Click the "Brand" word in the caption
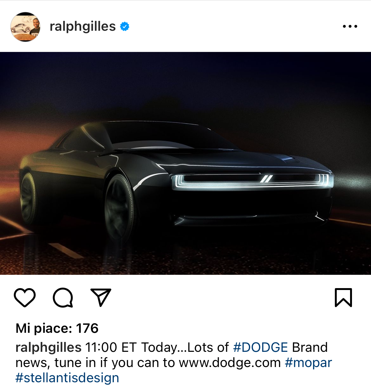The width and height of the screenshot is (371, 387). (x=310, y=347)
